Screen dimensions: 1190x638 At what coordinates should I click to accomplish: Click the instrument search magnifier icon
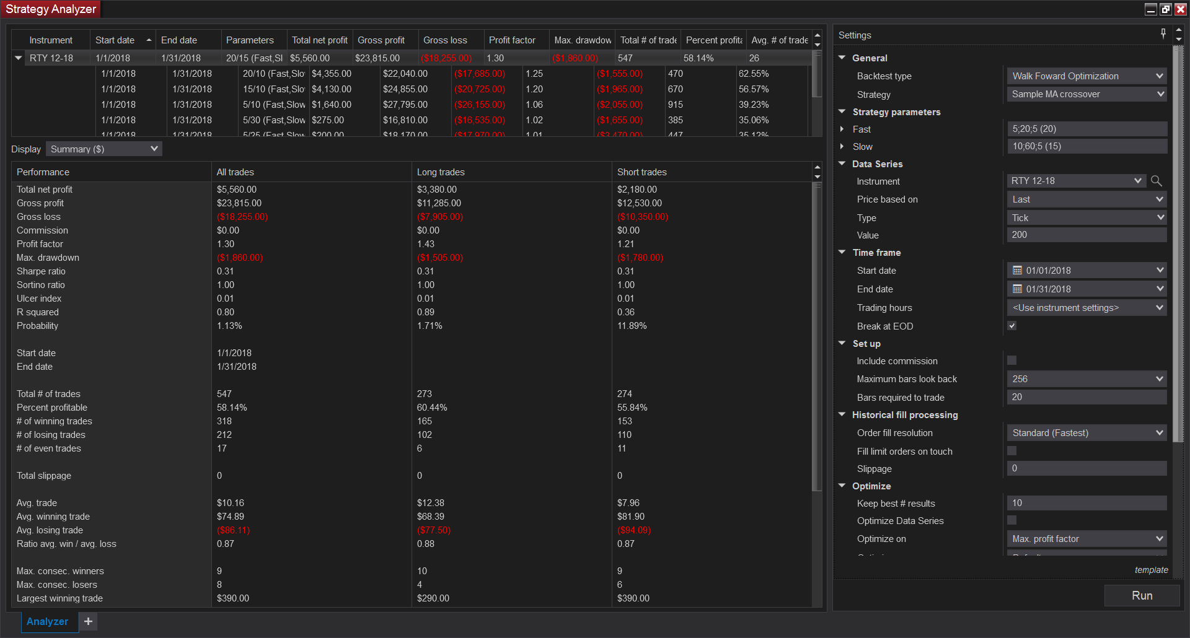tap(1156, 181)
